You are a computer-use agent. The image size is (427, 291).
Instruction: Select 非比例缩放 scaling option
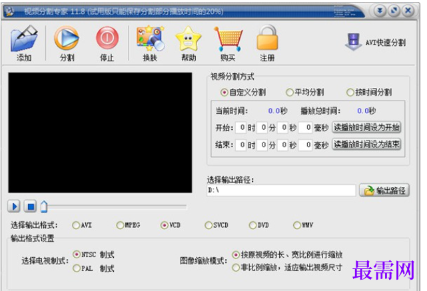click(287, 268)
